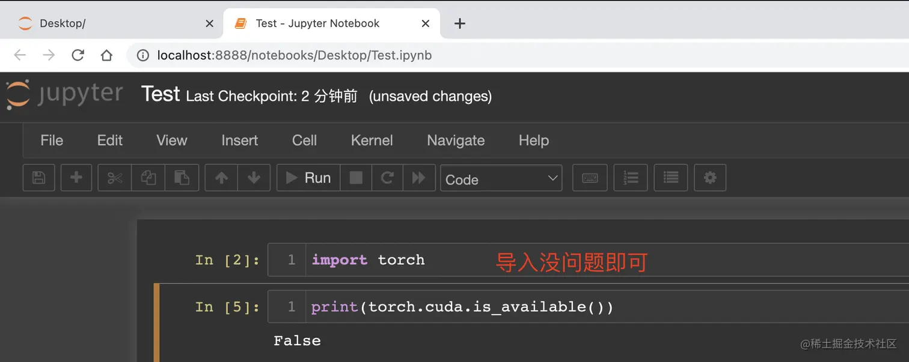Close the Test - Jupyter Notebook tab
This screenshot has height=362, width=909.
point(426,23)
